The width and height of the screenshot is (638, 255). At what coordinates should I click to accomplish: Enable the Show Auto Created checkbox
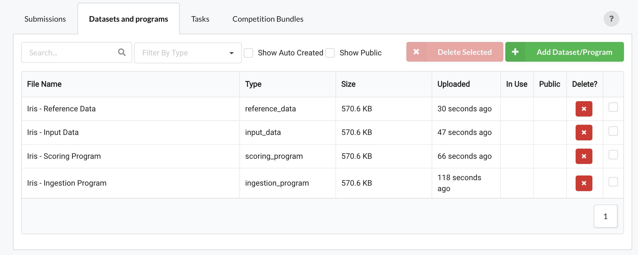[x=249, y=53]
